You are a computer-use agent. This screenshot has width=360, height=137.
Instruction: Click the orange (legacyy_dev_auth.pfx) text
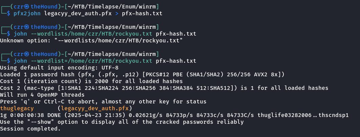[93, 109]
